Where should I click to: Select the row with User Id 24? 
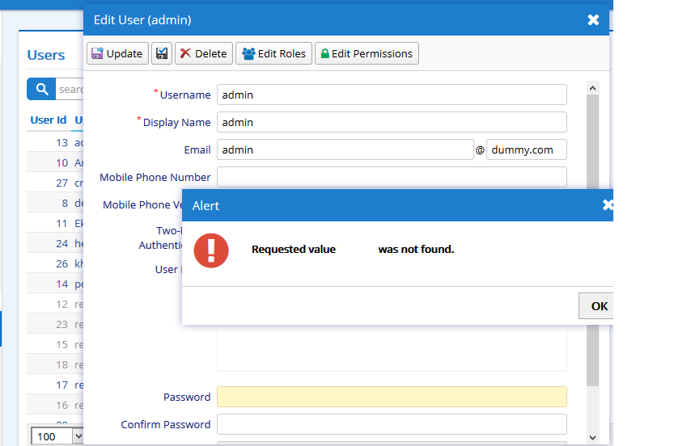point(55,243)
